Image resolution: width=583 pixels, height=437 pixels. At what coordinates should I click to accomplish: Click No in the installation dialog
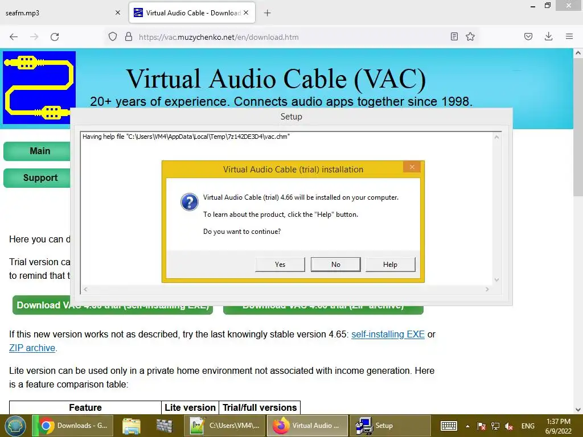click(x=335, y=264)
